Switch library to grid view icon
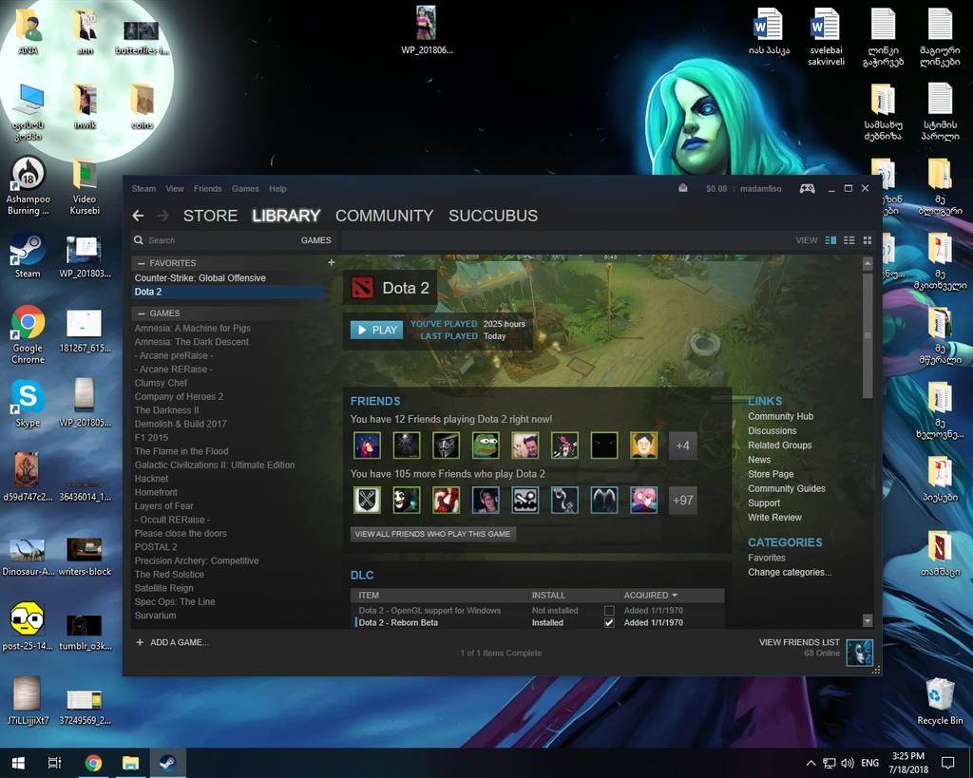973x778 pixels. click(x=867, y=240)
